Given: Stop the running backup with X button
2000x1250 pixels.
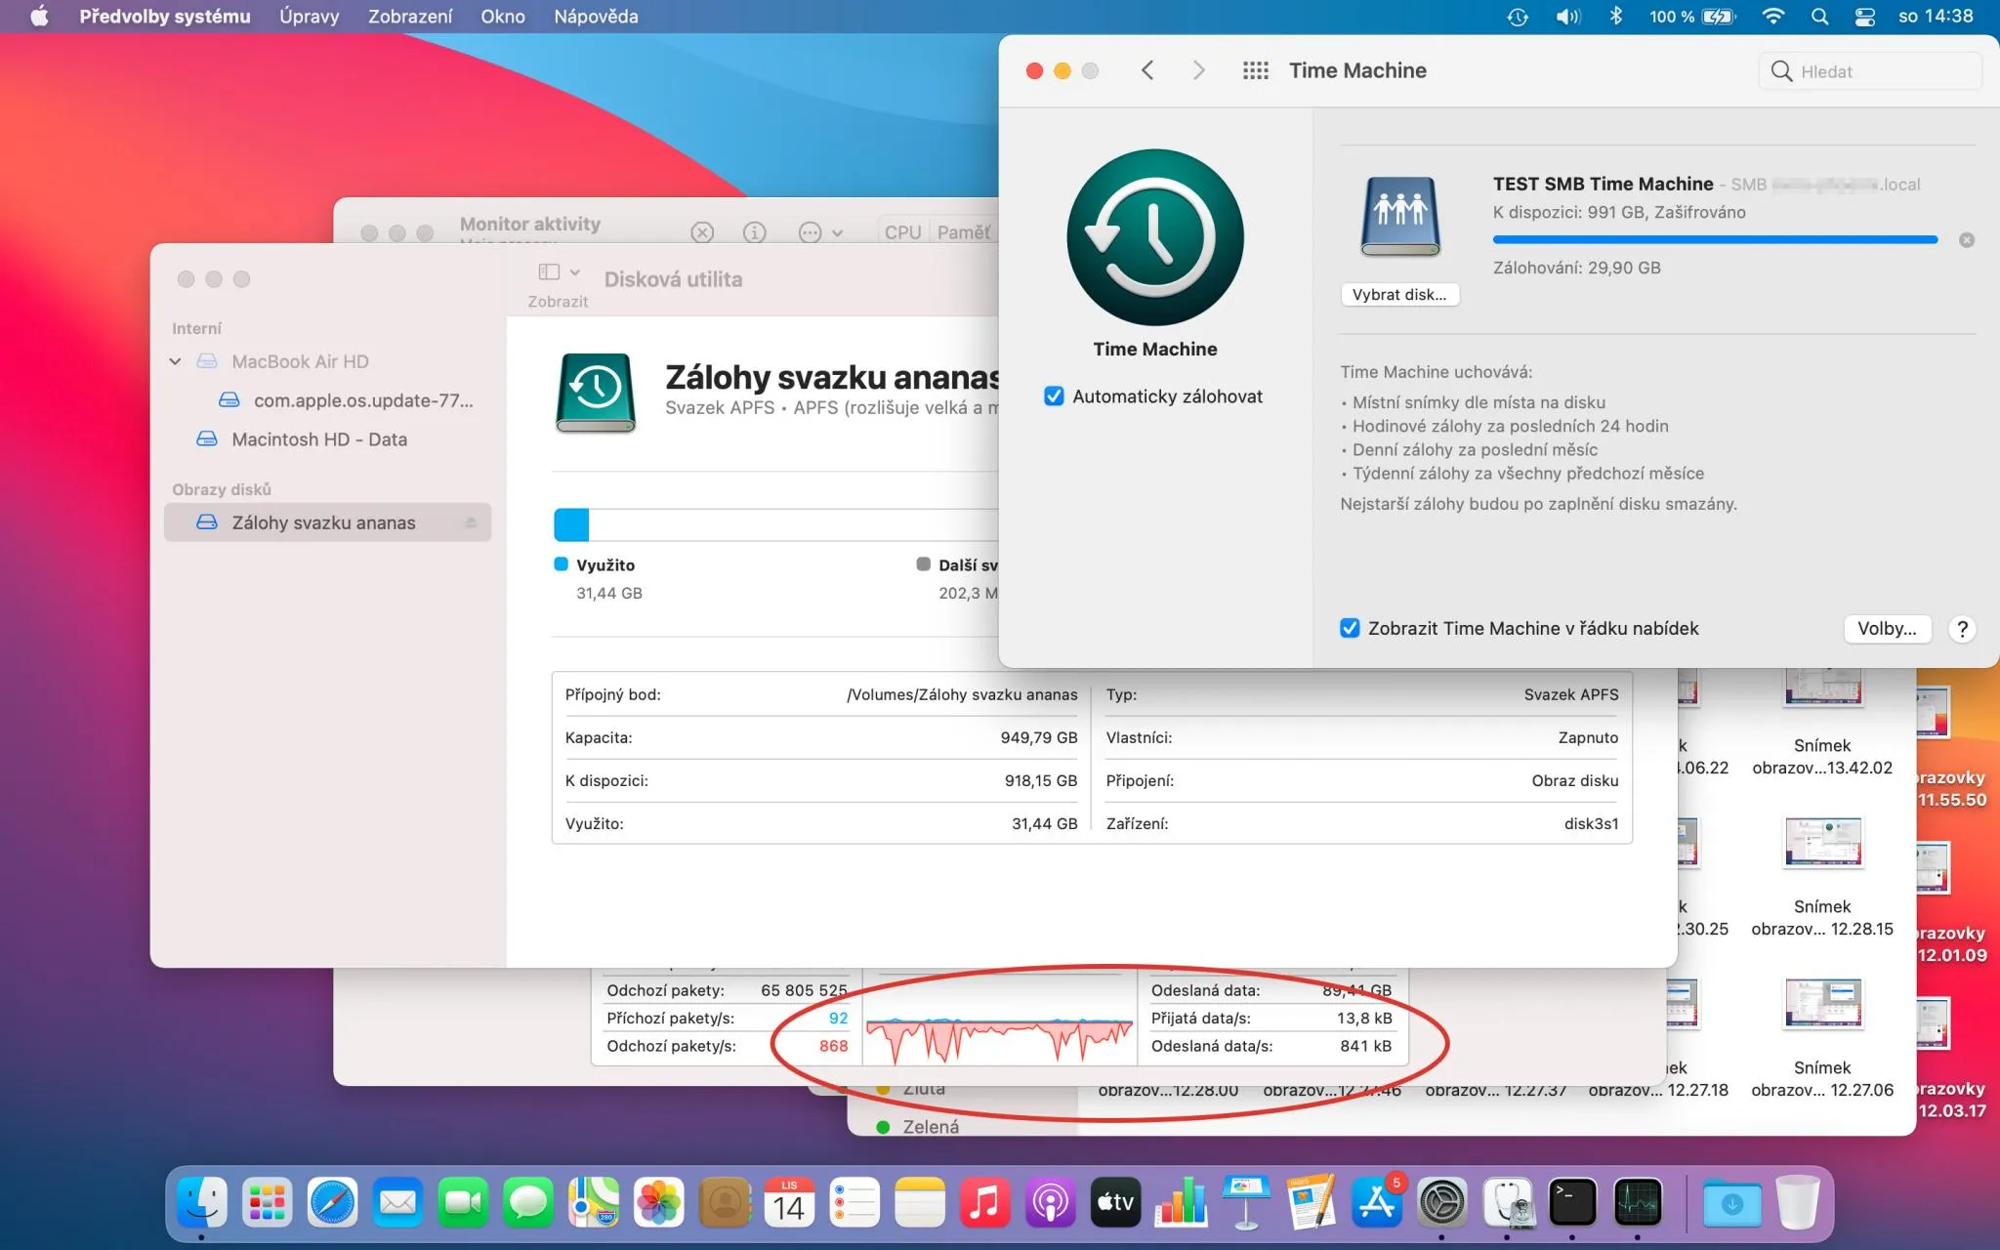Looking at the screenshot, I should point(1967,240).
